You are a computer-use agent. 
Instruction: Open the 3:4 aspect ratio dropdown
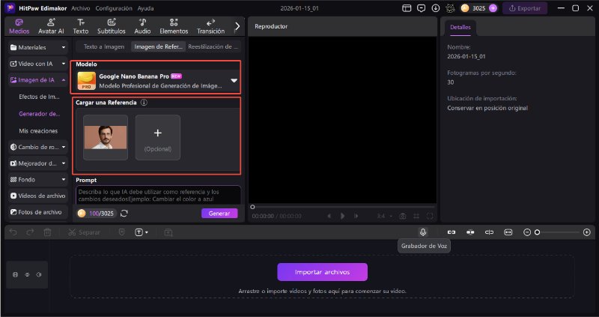click(x=384, y=216)
